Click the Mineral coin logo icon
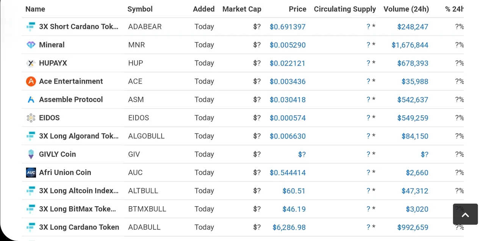Screen dimensions: 485x241 click(31, 45)
